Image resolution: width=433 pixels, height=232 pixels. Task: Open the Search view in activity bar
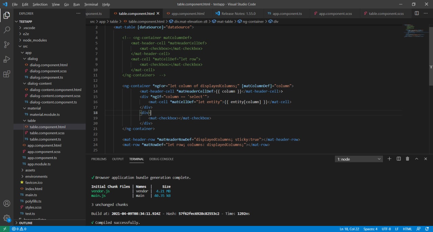[7, 30]
